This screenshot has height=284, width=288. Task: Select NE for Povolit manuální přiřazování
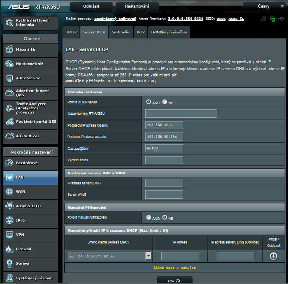click(165, 218)
